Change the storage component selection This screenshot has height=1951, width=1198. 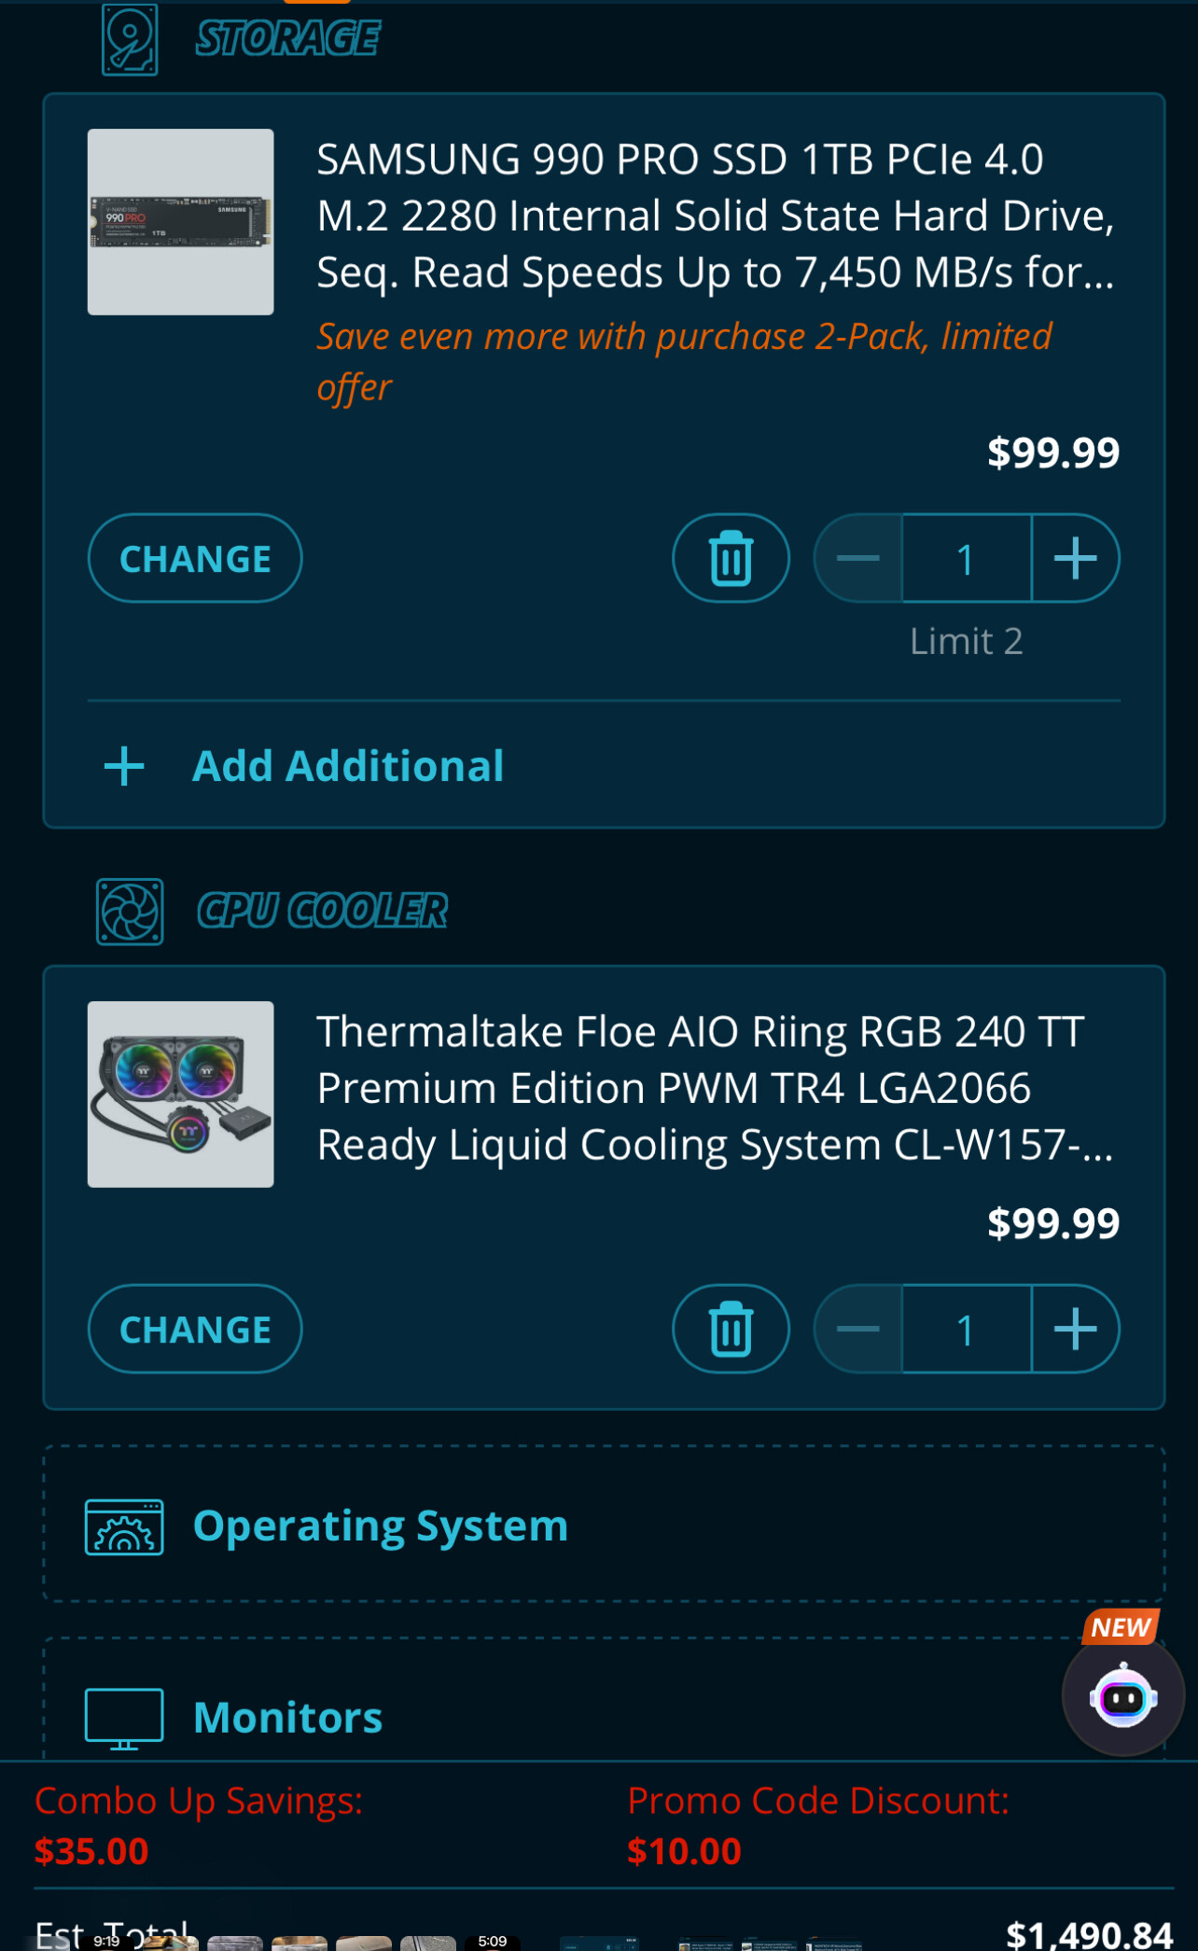pyautogui.click(x=195, y=558)
